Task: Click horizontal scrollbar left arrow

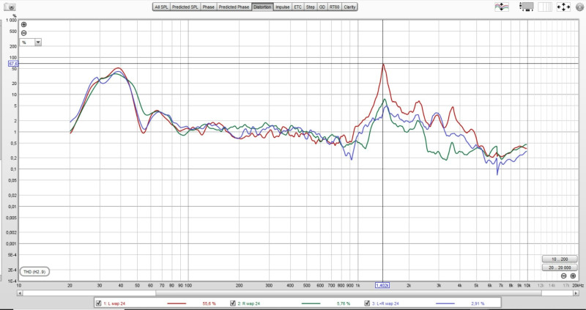Action: 20,293
